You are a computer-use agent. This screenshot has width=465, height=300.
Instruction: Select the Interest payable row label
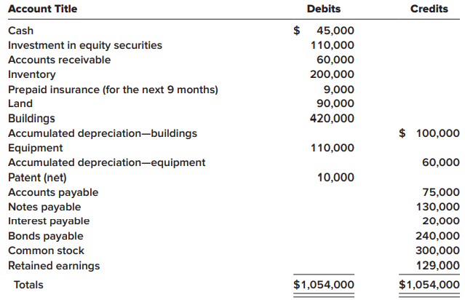(x=49, y=221)
